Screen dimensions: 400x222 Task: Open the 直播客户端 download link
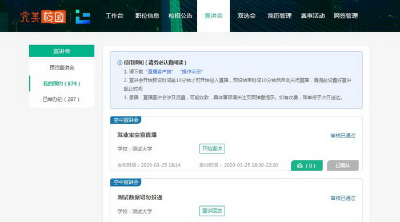click(159, 71)
